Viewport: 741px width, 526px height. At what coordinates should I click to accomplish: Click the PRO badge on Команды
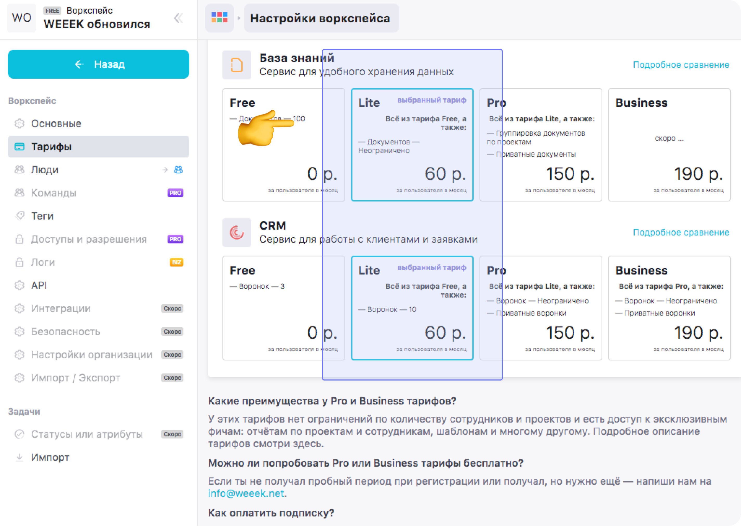click(175, 193)
